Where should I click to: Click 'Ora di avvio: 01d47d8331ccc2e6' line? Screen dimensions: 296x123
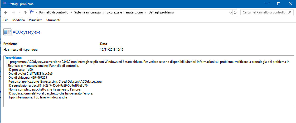tap(30, 73)
